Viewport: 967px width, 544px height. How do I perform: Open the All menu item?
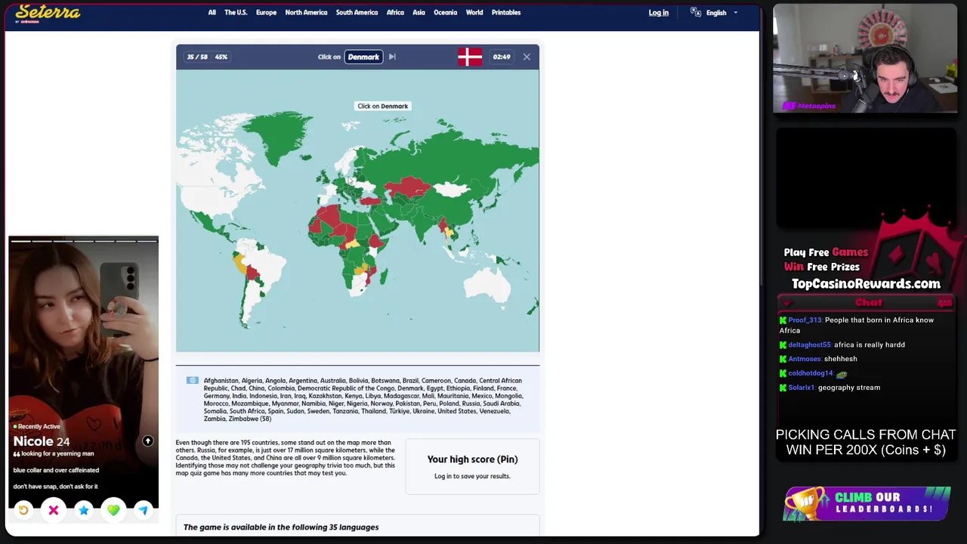click(212, 13)
